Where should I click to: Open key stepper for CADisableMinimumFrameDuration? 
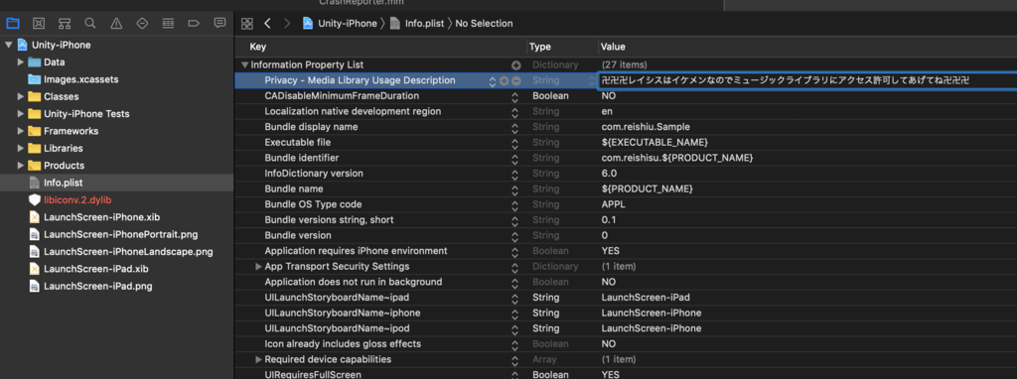[515, 96]
